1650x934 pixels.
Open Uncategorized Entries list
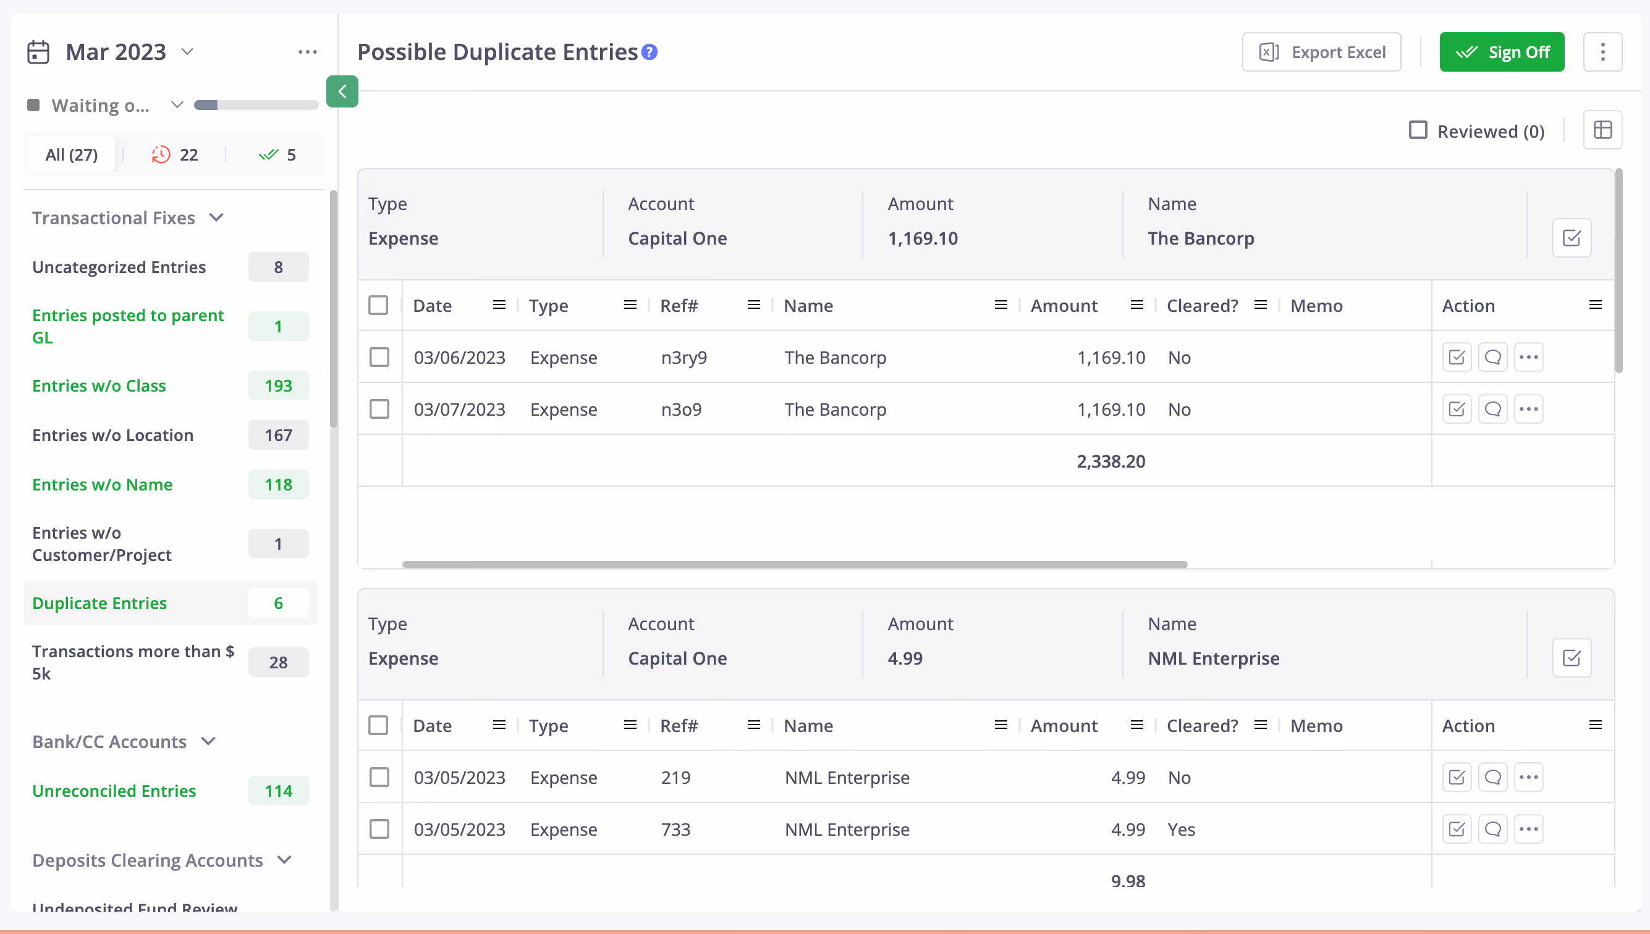170,267
